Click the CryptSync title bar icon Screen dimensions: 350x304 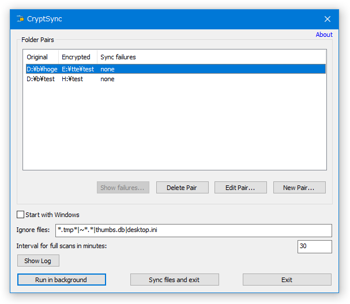point(20,19)
